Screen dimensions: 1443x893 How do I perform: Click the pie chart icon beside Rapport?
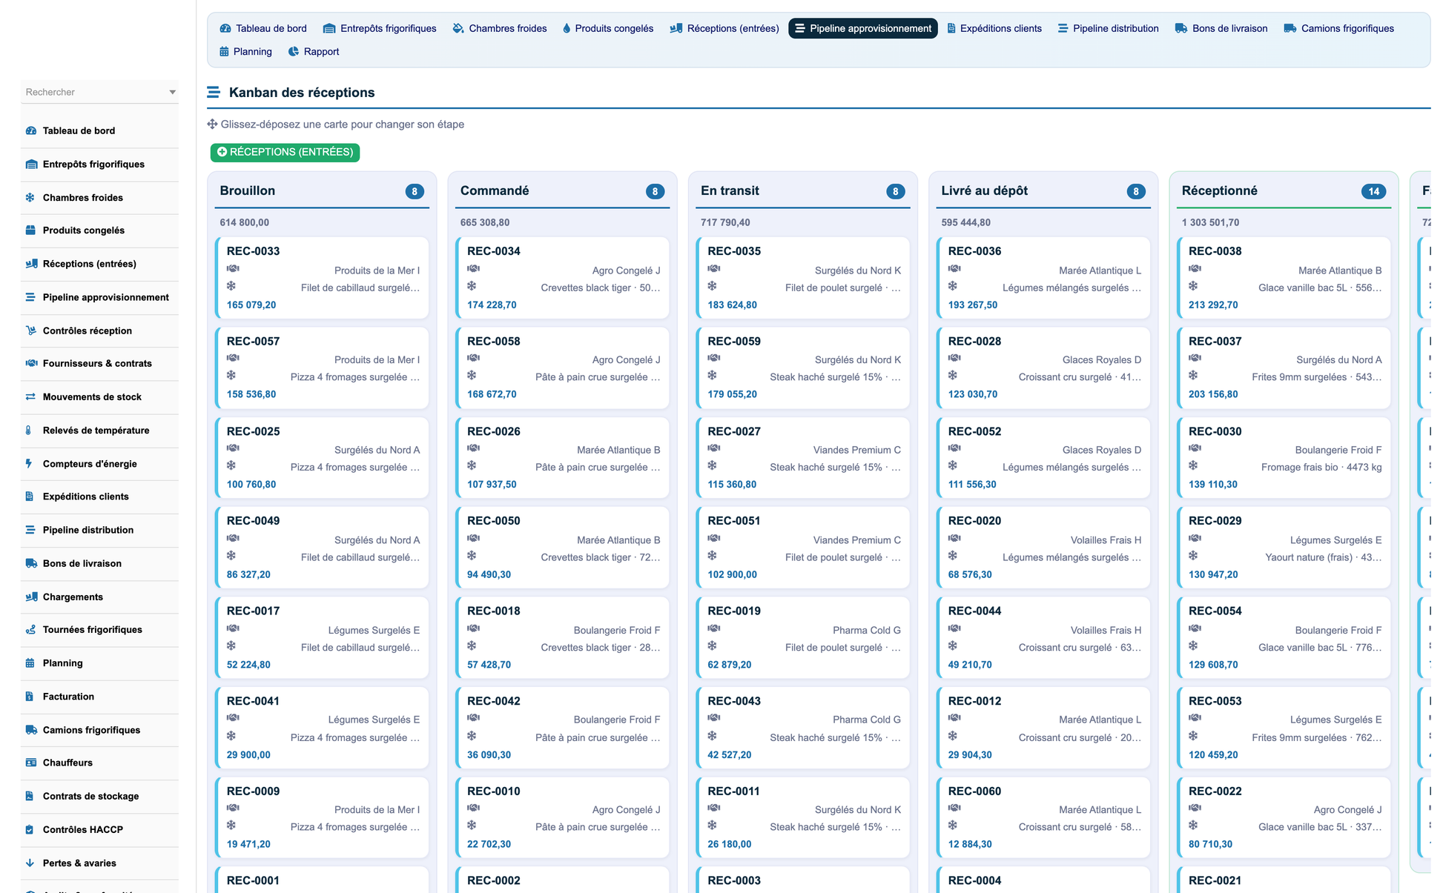pos(294,52)
